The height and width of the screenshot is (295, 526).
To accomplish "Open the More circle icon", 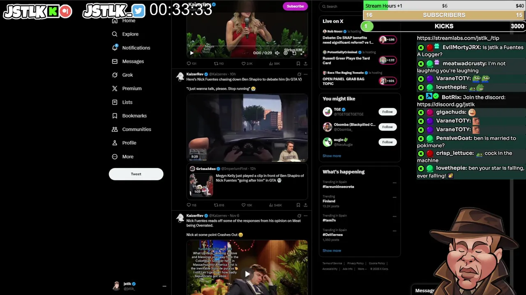I will click(x=115, y=157).
